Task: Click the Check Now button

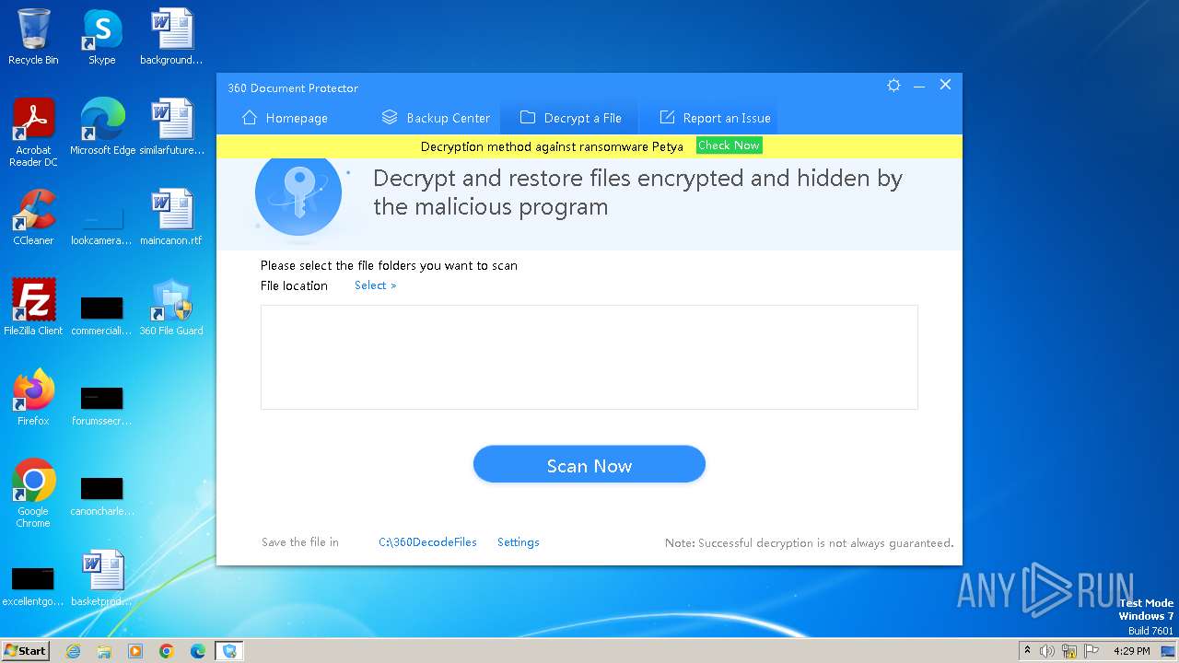Action: (729, 145)
